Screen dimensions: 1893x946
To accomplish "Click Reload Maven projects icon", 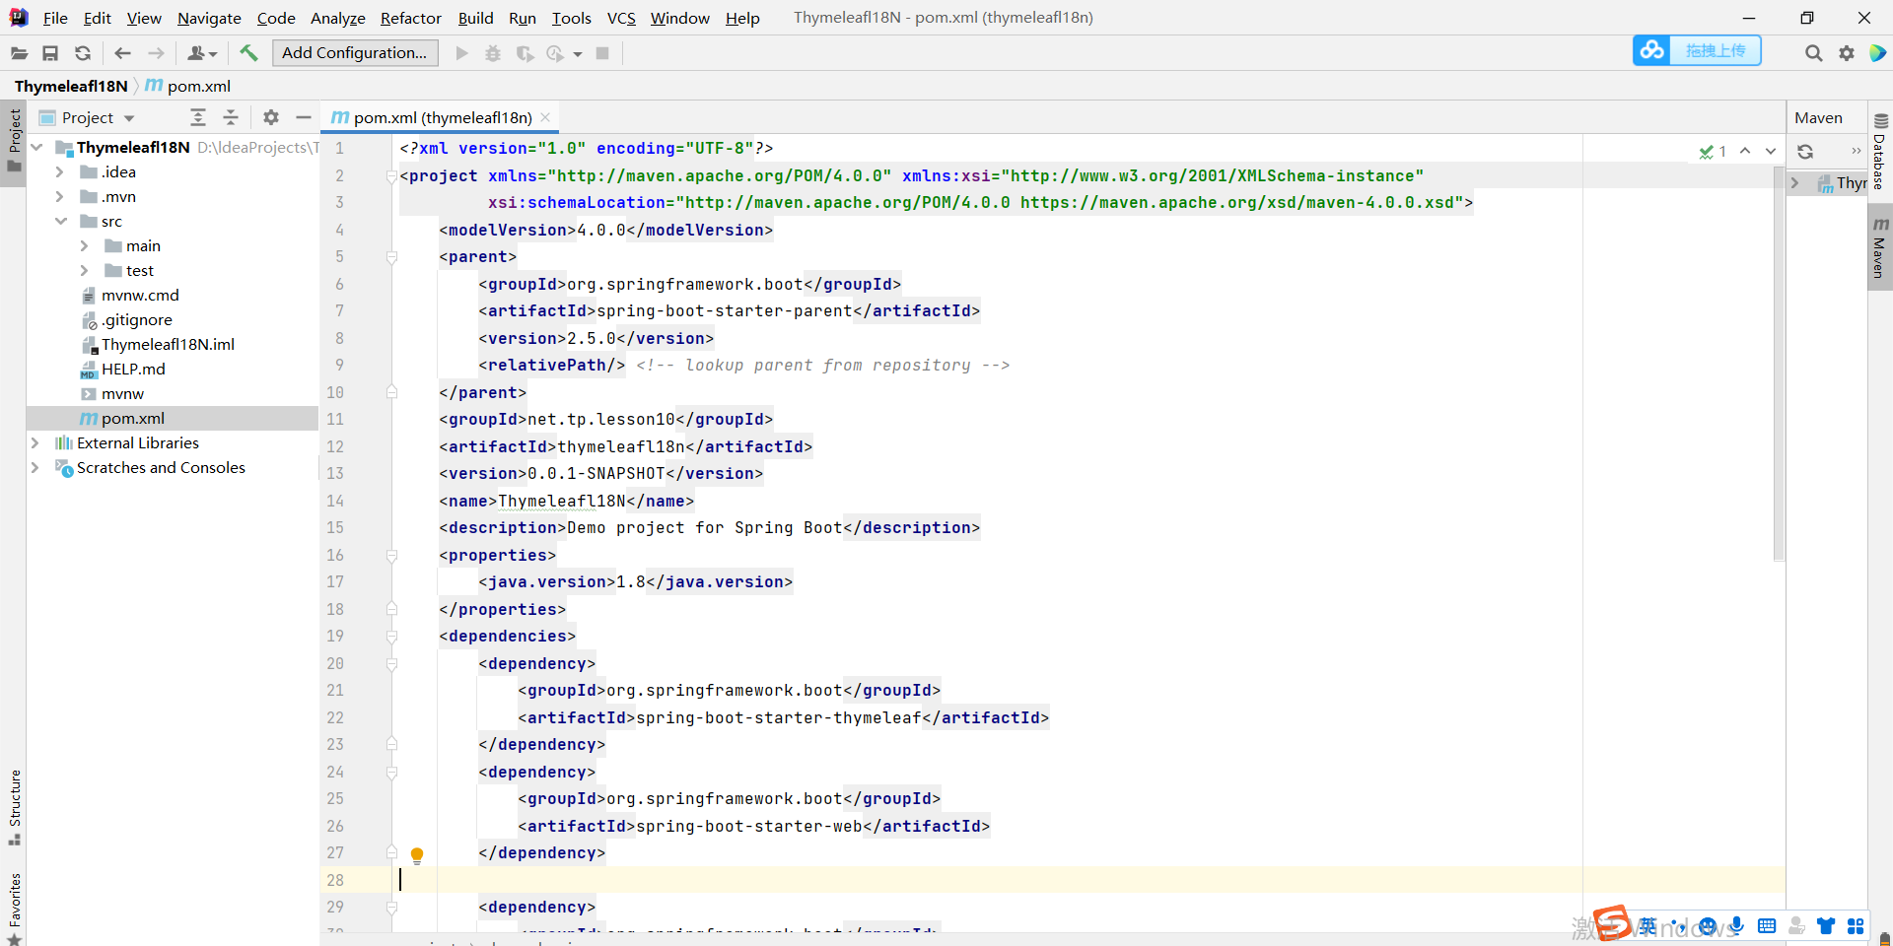I will click(1805, 152).
